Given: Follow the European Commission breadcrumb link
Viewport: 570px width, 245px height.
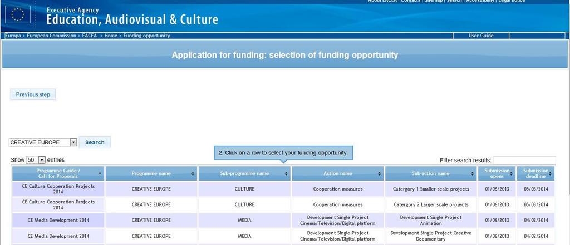Looking at the screenshot, I should click(x=51, y=36).
